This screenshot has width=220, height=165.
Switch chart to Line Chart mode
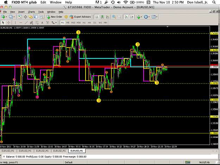pyautogui.click(x=108, y=17)
